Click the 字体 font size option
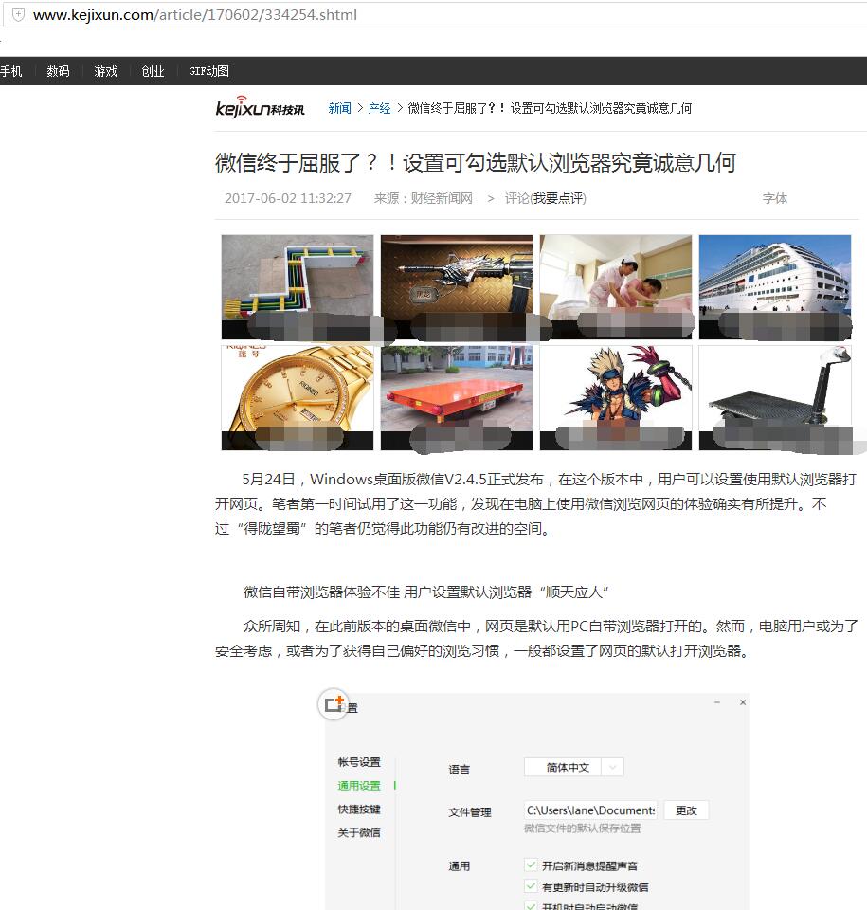The height and width of the screenshot is (910, 867). pos(775,198)
